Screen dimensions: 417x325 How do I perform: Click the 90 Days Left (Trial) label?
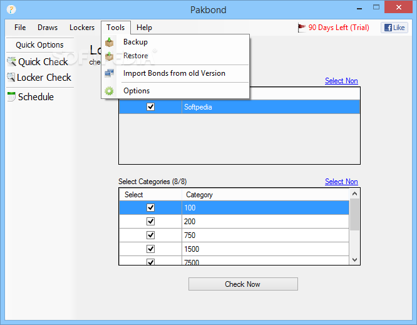pos(339,28)
